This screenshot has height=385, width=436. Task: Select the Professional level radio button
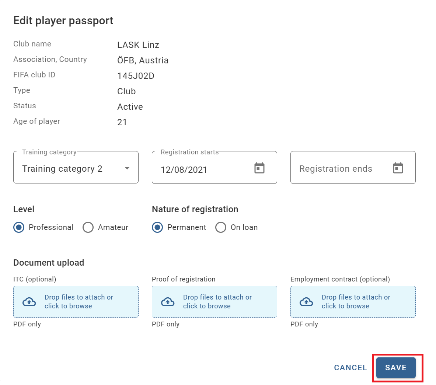click(19, 227)
